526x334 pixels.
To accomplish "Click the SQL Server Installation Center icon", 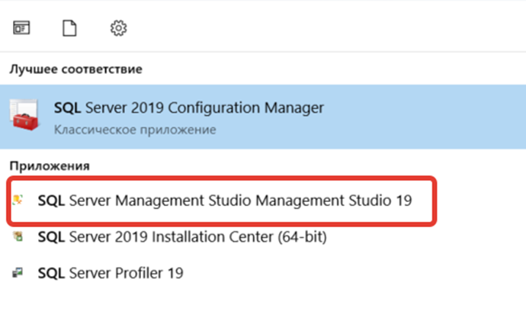I will point(19,237).
